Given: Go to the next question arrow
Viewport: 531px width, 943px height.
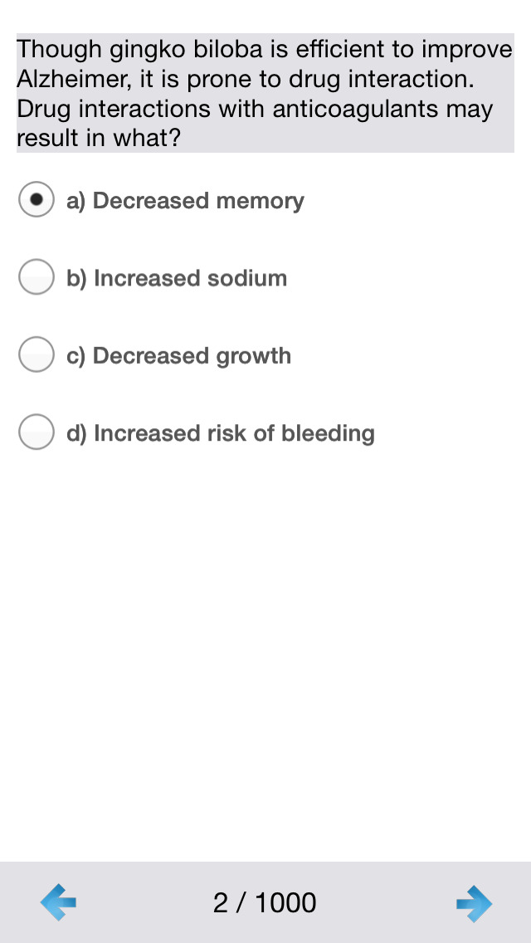Looking at the screenshot, I should click(x=474, y=902).
